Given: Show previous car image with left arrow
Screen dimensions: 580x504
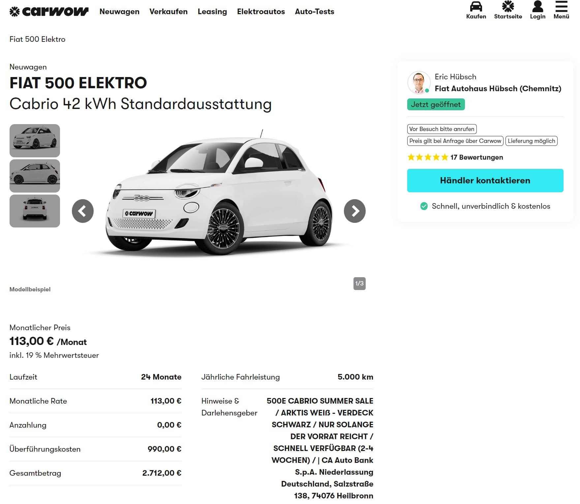Looking at the screenshot, I should point(83,211).
